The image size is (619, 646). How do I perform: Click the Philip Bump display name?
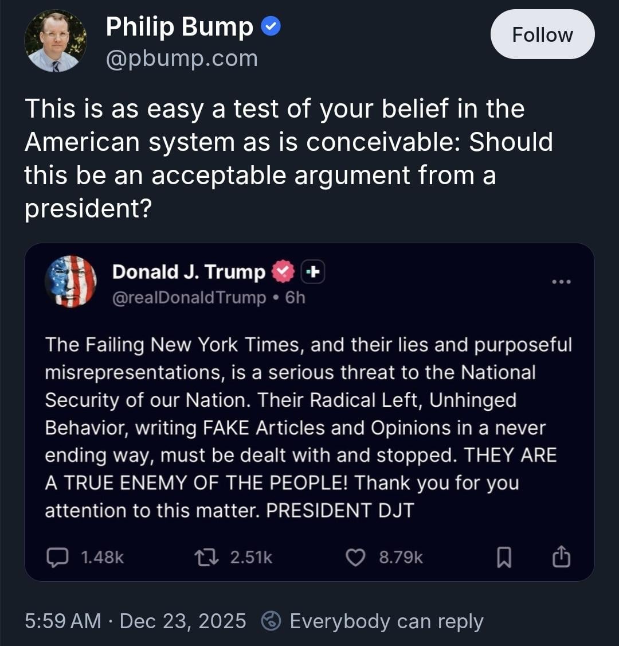pos(179,27)
